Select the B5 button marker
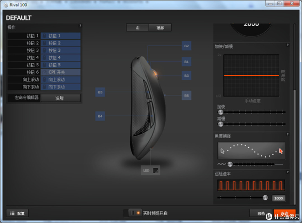The width and height of the screenshot is (302, 223). (100, 92)
